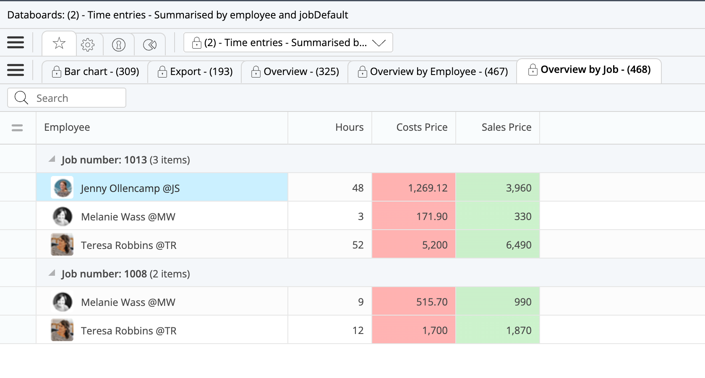Click the magnifier search icon
This screenshot has height=378, width=705.
(x=21, y=98)
